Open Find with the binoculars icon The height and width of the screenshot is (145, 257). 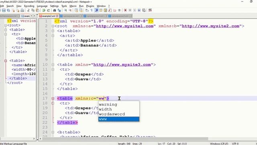[x=55, y=10]
